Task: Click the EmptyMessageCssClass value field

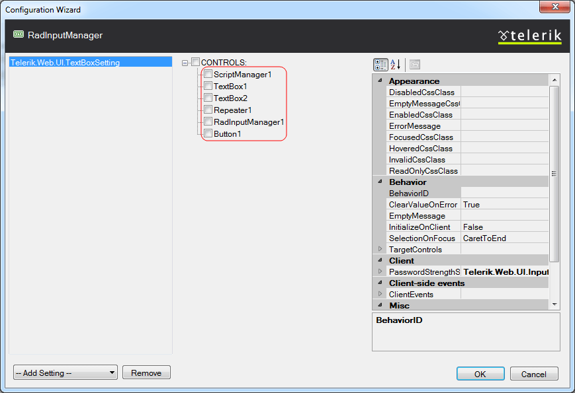Action: (x=505, y=104)
